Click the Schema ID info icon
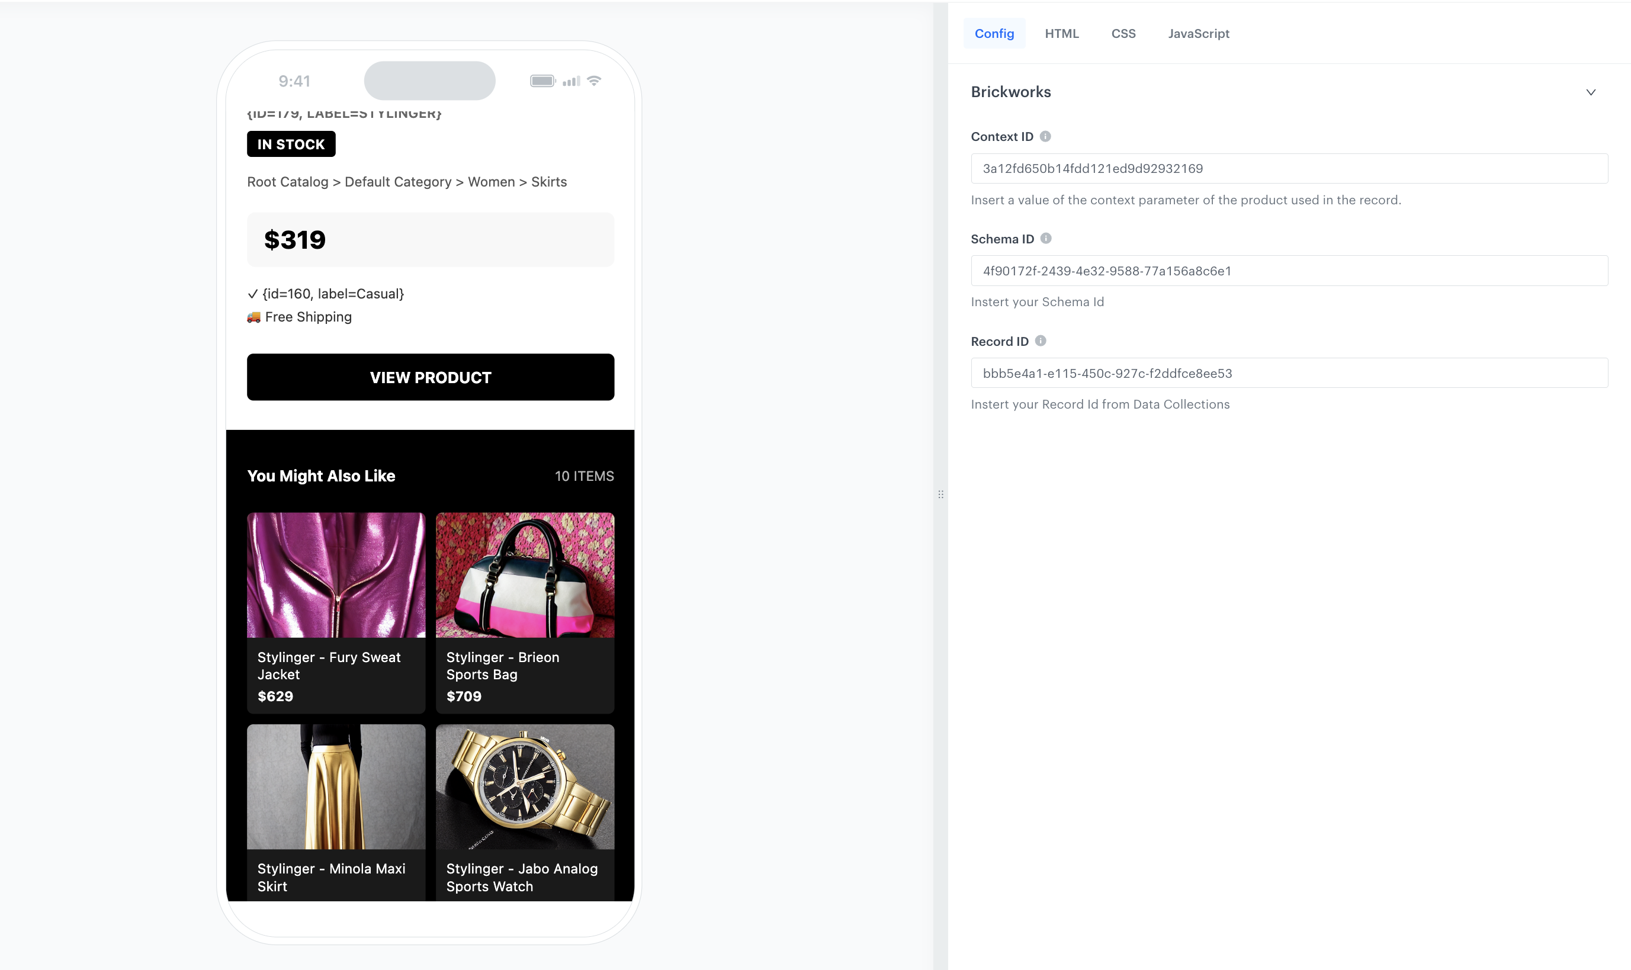 1046,239
